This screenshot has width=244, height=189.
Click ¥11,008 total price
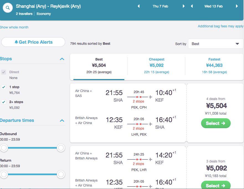(216, 114)
